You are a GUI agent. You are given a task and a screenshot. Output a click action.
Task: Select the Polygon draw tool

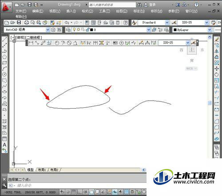4,57
